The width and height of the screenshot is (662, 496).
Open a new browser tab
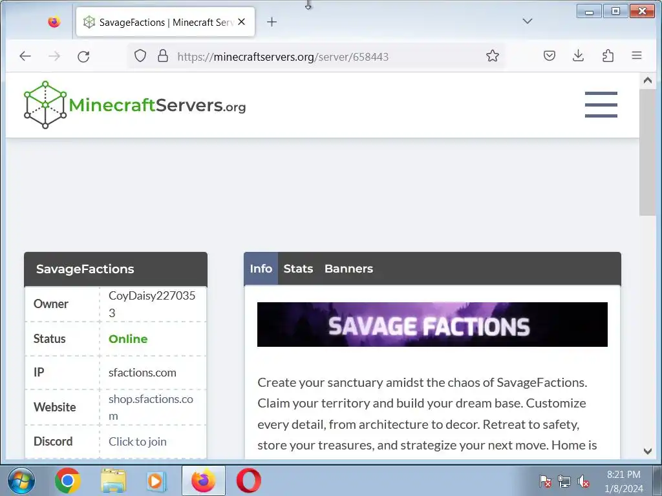(272, 22)
